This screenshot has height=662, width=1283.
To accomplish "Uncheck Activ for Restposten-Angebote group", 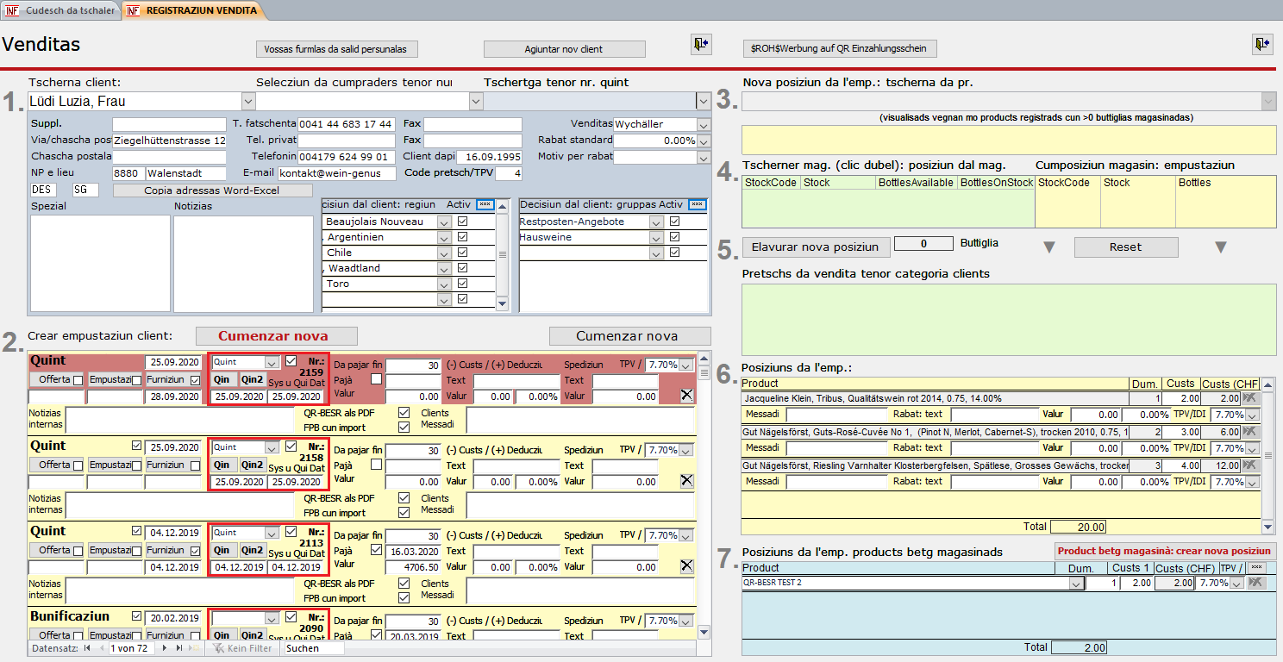I will click(x=674, y=222).
